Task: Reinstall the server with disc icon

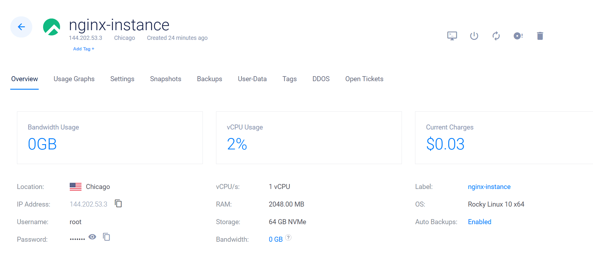Action: 518,36
